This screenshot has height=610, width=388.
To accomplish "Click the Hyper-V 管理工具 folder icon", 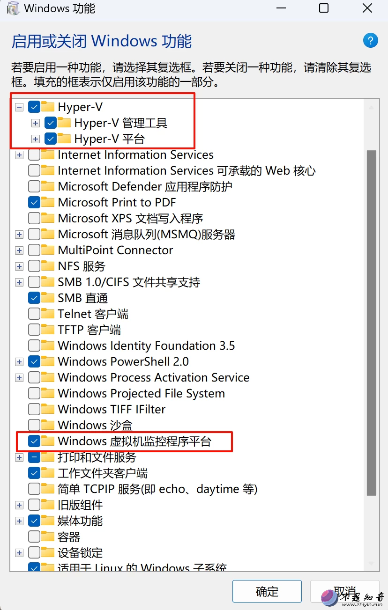I will click(x=64, y=123).
